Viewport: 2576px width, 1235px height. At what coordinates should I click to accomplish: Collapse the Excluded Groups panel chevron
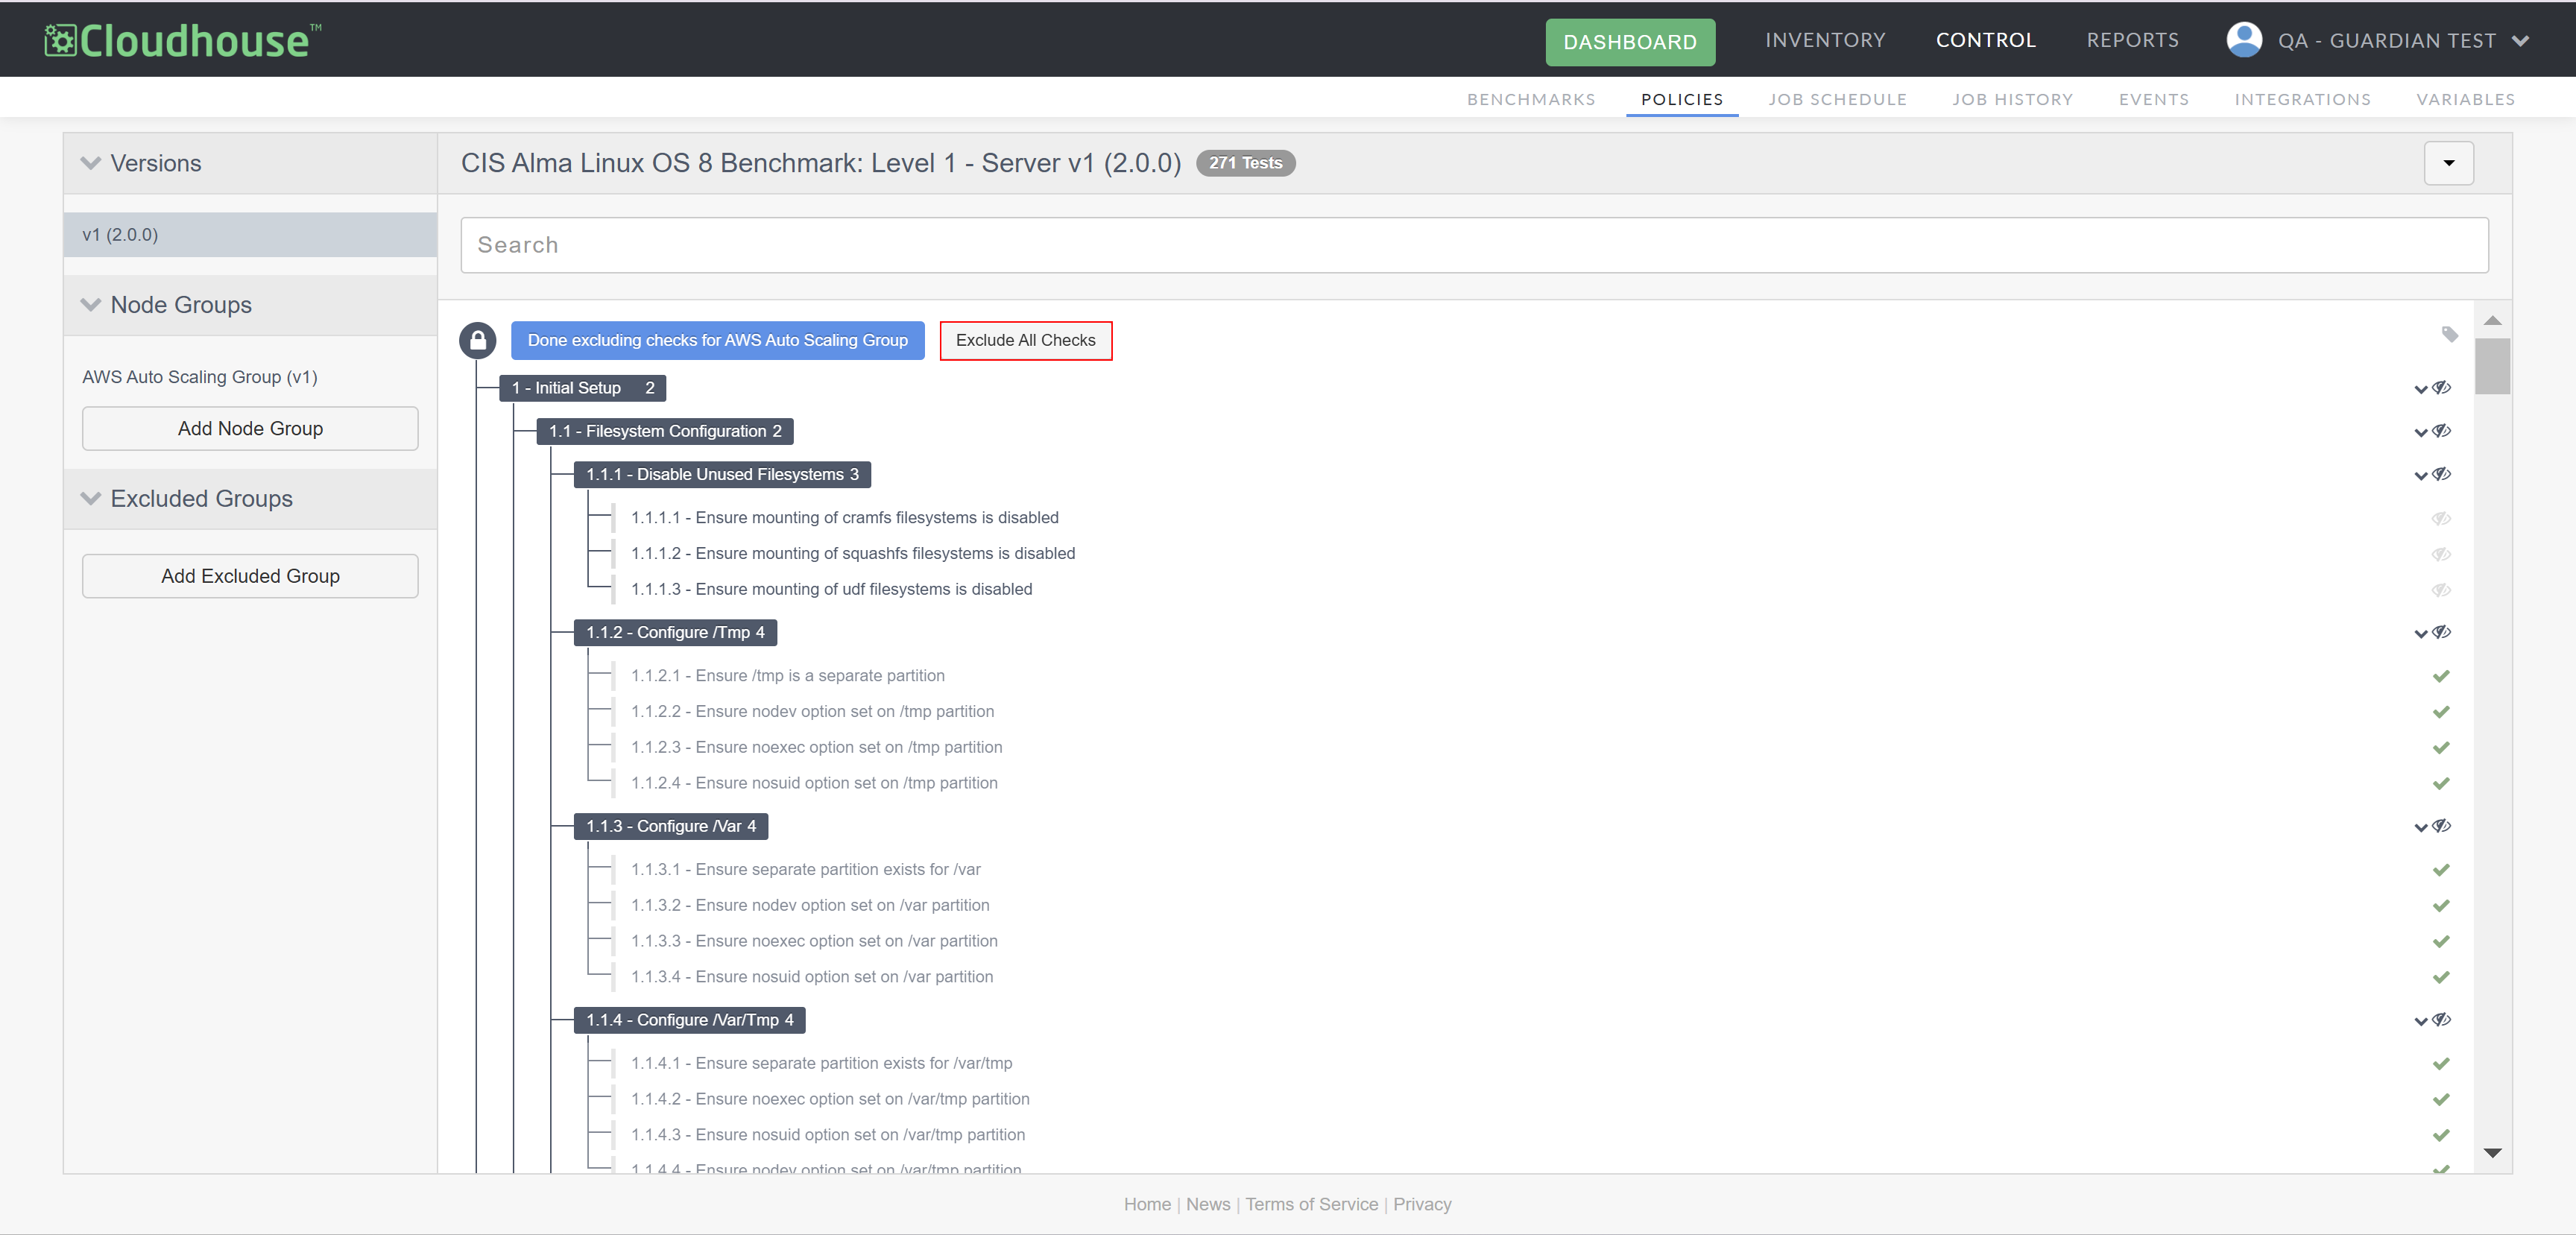coord(91,499)
